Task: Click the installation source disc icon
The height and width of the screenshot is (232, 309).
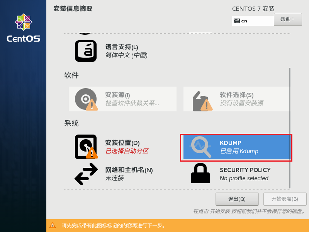Action: coord(86,99)
